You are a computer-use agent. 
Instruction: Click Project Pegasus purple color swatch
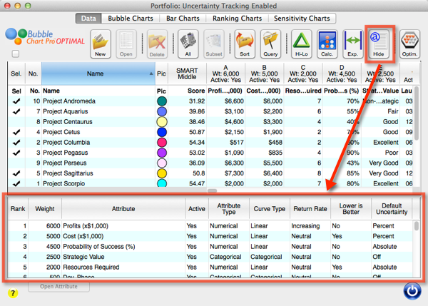[162, 152]
